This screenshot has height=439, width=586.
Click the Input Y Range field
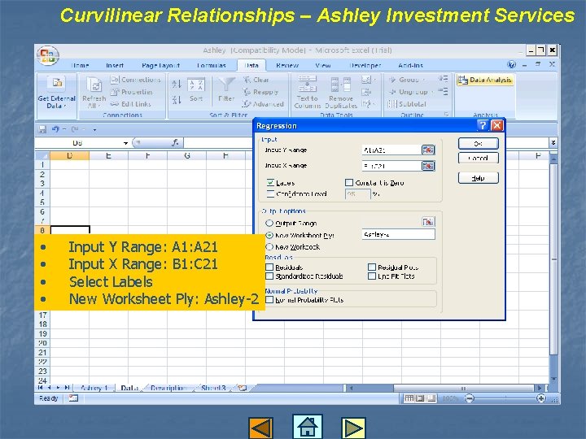tap(391, 150)
